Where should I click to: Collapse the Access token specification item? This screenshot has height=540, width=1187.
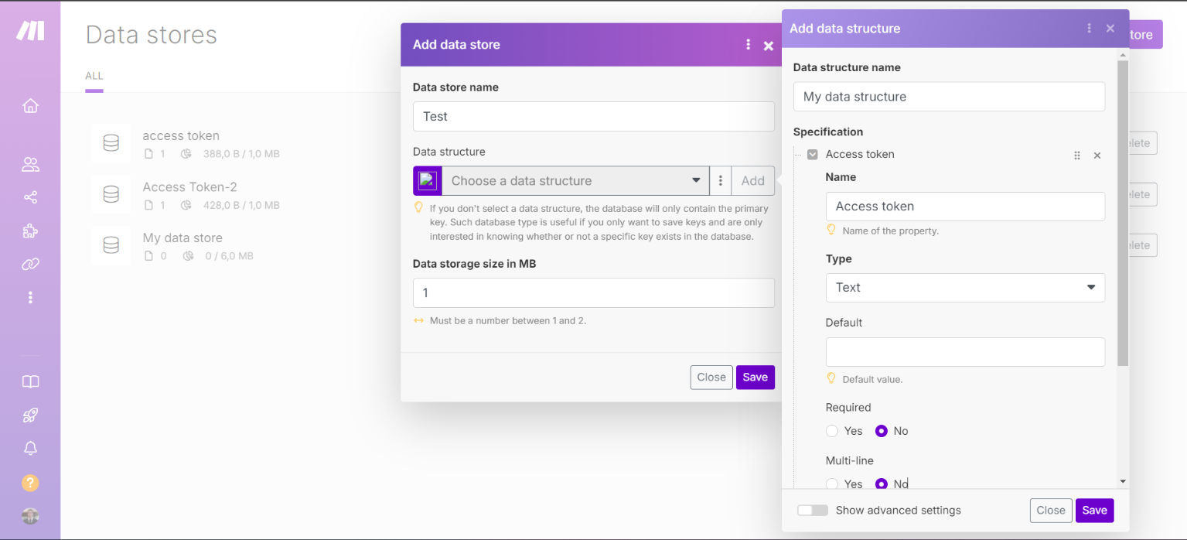[x=812, y=155]
